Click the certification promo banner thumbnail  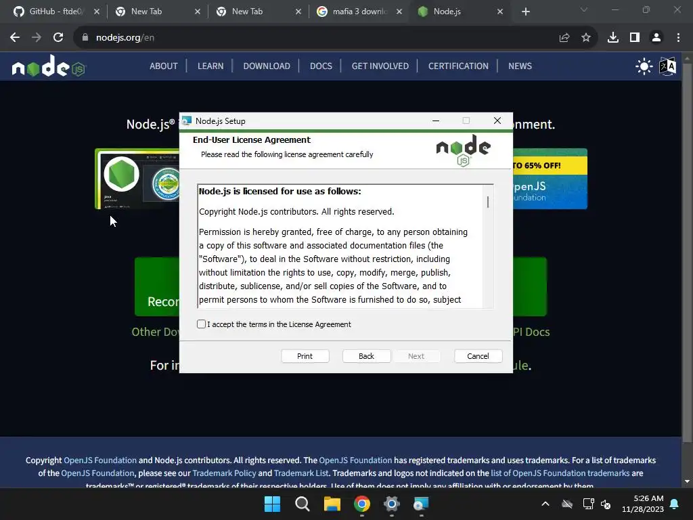(137, 179)
